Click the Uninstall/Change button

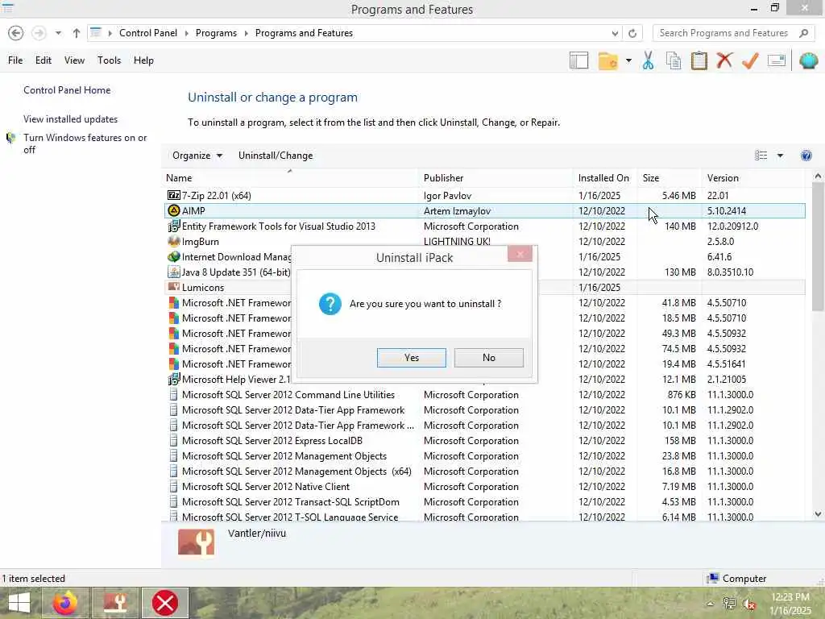[x=276, y=156]
